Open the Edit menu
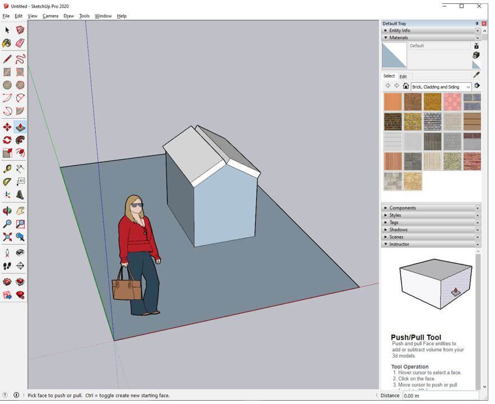This screenshot has height=404, width=495. coord(18,16)
